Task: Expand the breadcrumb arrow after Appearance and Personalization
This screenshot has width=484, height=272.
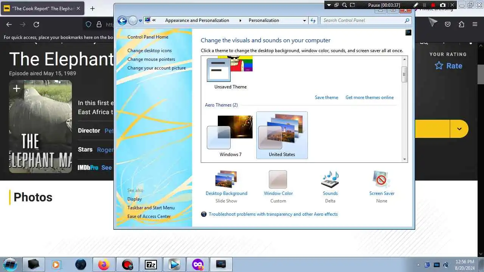Action: tap(240, 20)
